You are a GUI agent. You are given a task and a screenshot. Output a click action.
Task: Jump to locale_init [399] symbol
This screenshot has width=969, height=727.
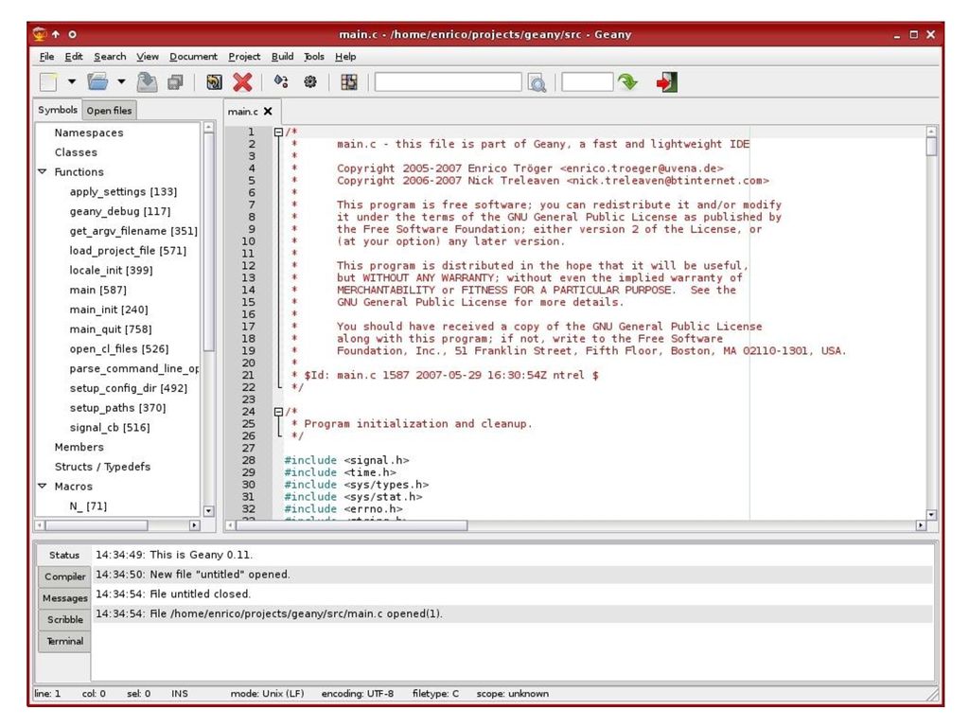pyautogui.click(x=112, y=270)
